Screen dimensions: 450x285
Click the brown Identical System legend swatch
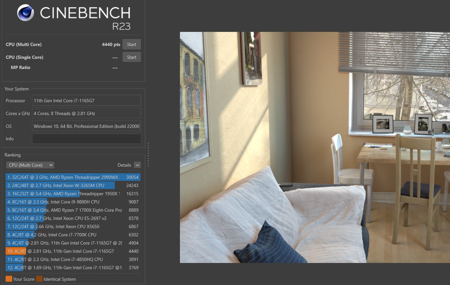click(x=39, y=279)
